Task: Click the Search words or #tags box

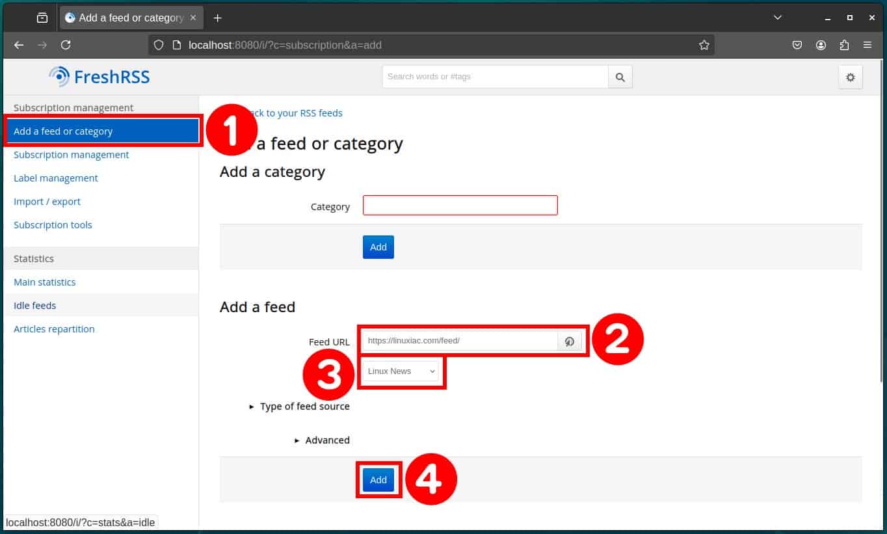Action: 495,77
